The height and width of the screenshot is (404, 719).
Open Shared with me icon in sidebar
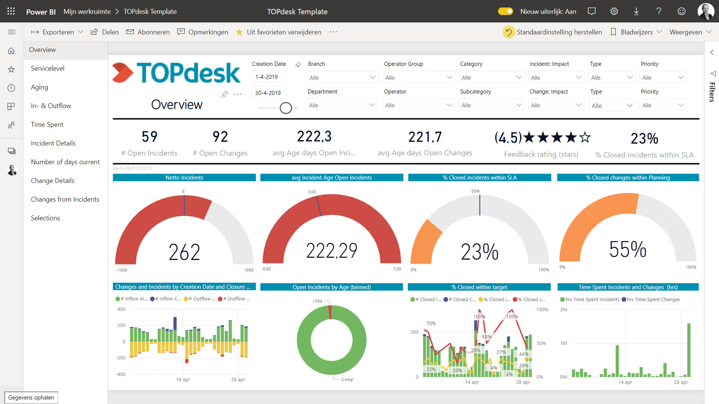(x=12, y=125)
